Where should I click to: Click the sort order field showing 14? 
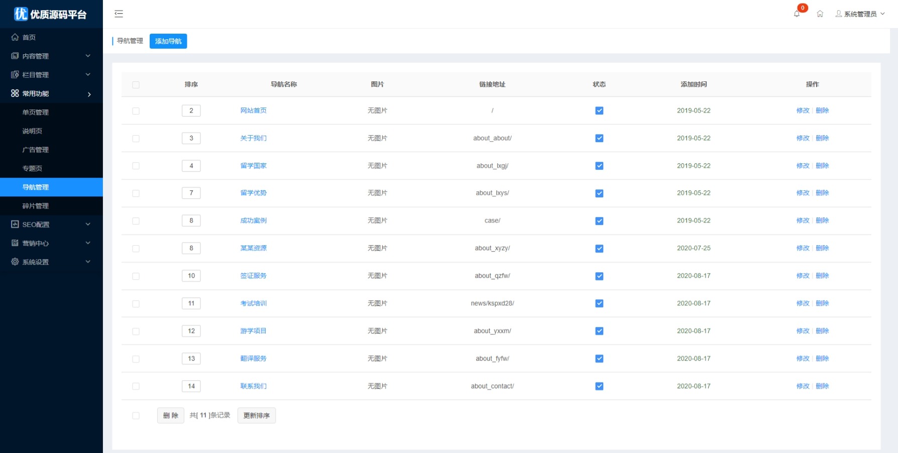pyautogui.click(x=191, y=386)
